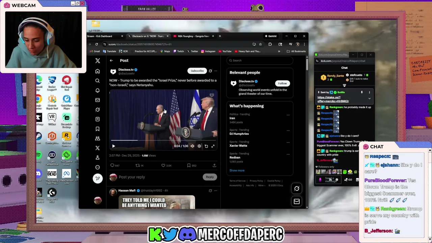Click the Chrome address bar URL

(x=140, y=44)
